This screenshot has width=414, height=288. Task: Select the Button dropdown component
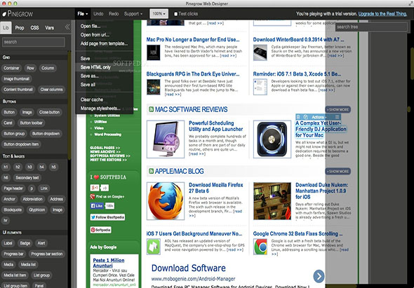click(x=46, y=134)
